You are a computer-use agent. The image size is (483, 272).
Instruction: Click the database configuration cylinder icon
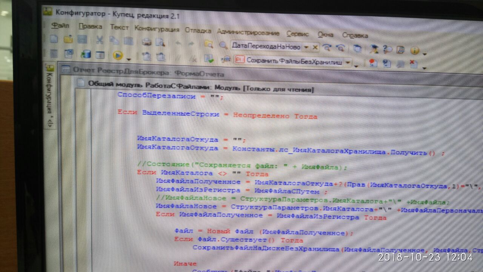pyautogui.click(x=86, y=54)
